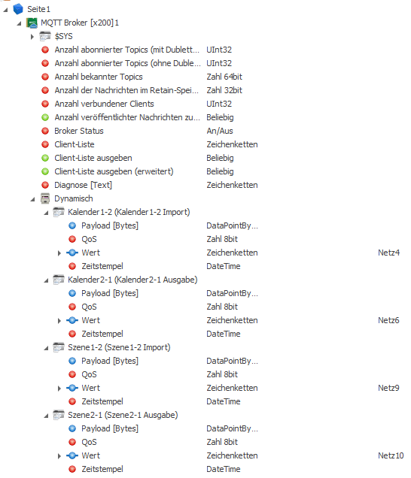Image resolution: width=411 pixels, height=478 pixels.
Task: Select QoS under Szene2-1
Action: tap(89, 443)
